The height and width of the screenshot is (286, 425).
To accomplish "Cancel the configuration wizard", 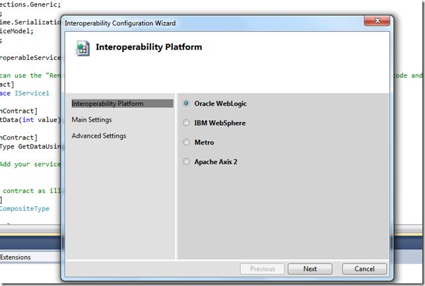I will pyautogui.click(x=364, y=269).
